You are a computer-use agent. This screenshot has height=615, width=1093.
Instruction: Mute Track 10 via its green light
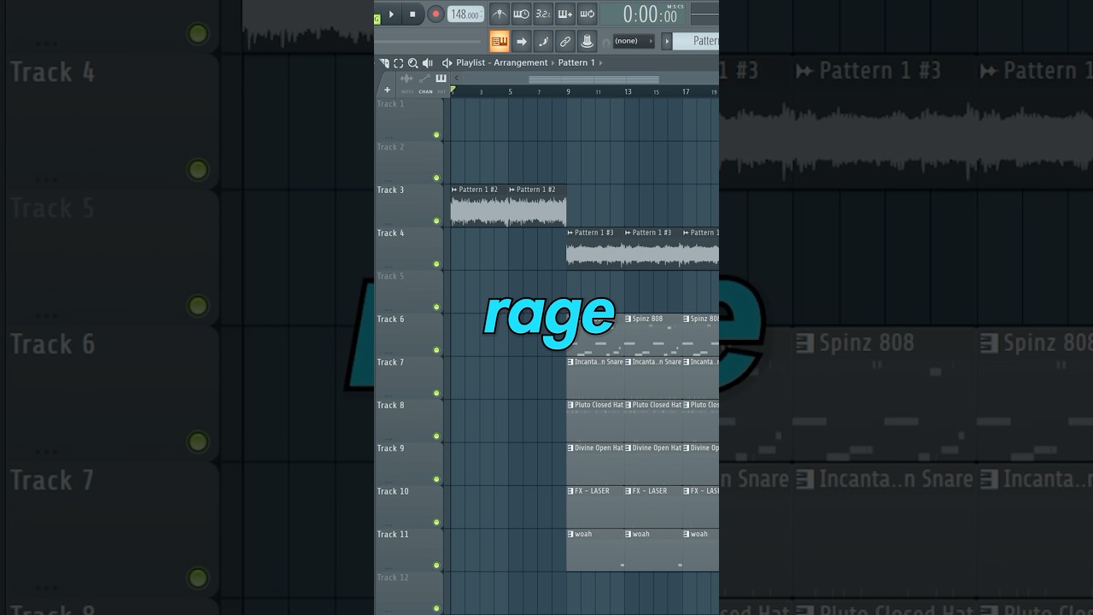(436, 522)
